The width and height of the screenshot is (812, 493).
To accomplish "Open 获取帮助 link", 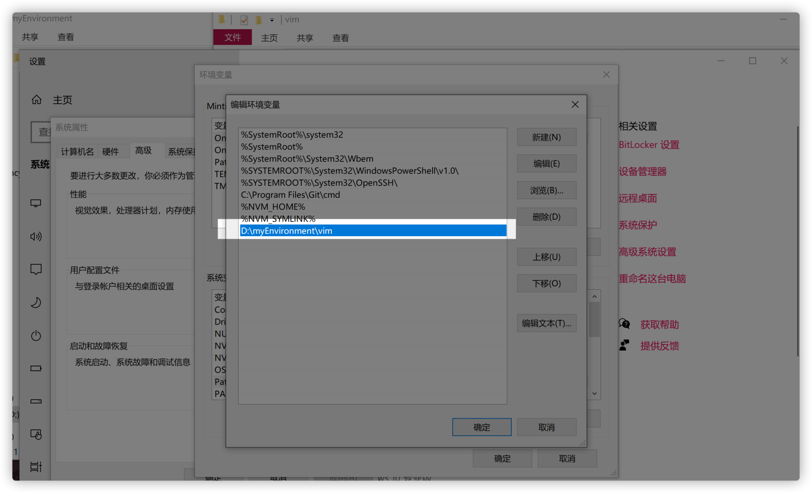I will pyautogui.click(x=660, y=324).
